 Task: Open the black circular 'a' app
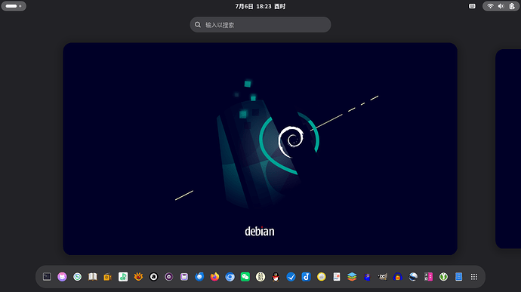pos(153,277)
